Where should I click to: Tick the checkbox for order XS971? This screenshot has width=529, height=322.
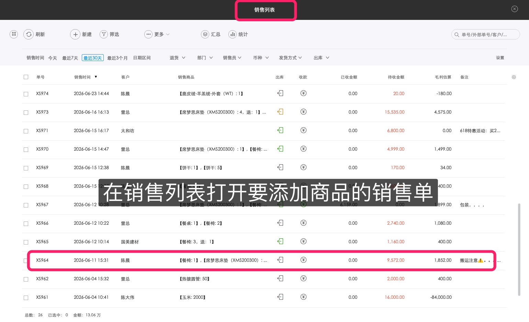26,131
